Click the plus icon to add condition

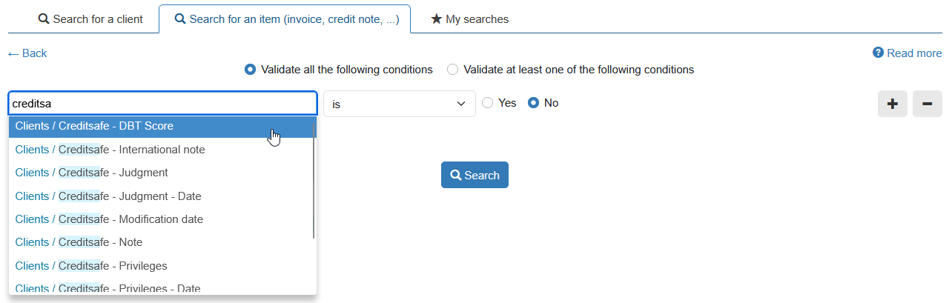click(892, 104)
